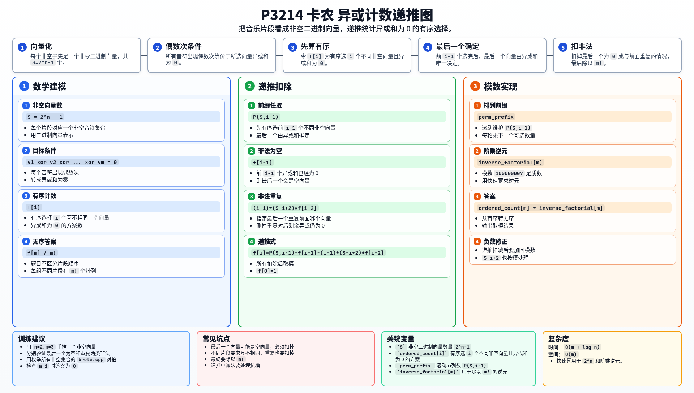Click the number 5 badge beside 扣非法

pos(563,47)
